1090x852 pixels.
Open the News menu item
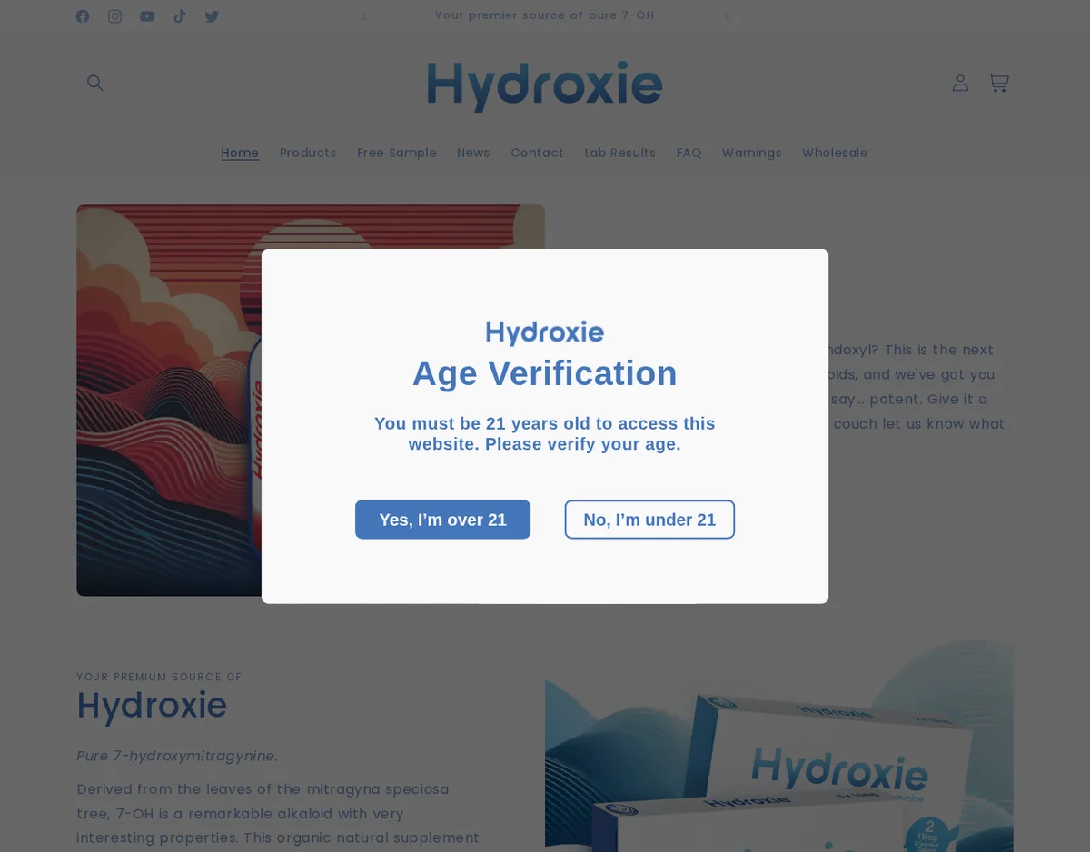473,153
